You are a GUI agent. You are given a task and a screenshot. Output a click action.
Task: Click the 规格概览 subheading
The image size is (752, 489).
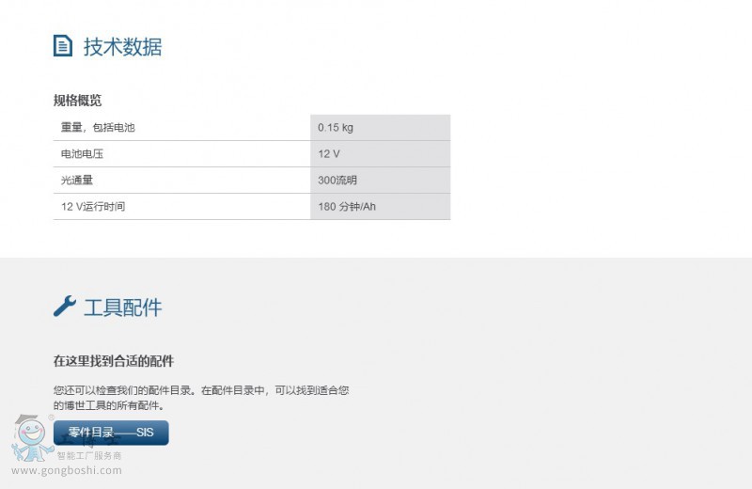pos(77,101)
